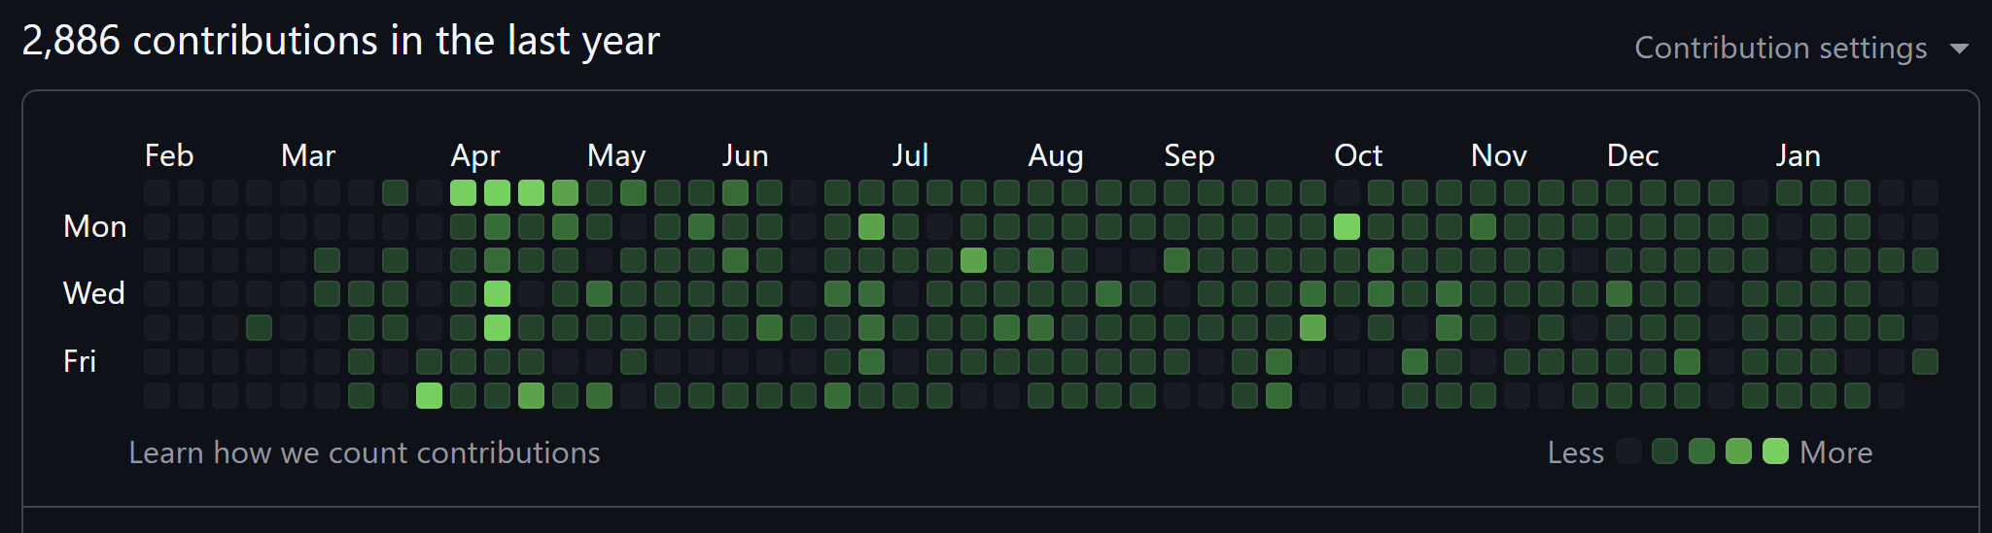Select the fourth-level legend swatch
The height and width of the screenshot is (533, 1992).
tap(1738, 450)
